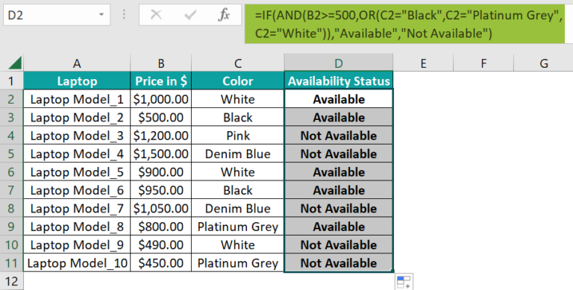Click the Available status in row 6

point(339,172)
